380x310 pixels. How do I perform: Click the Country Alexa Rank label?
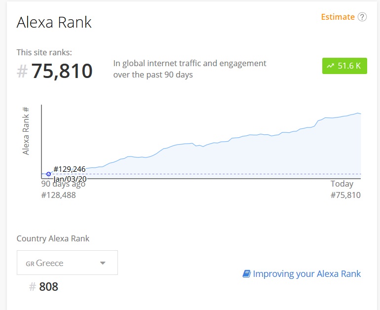[53, 238]
